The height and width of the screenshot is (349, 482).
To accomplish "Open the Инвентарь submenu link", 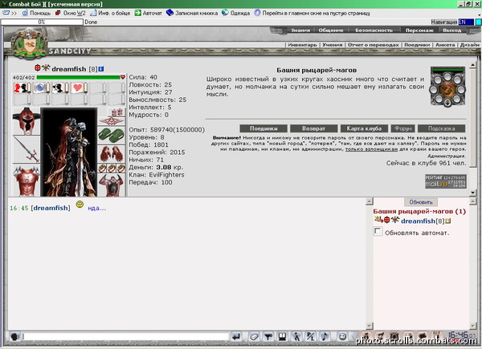I will (302, 44).
